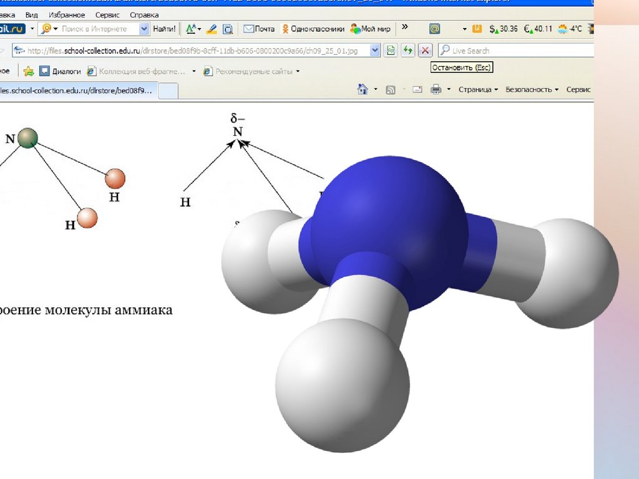Image resolution: width=639 pixels, height=479 pixels.
Task: Click the green Refresh arrows button
Action: [x=408, y=51]
